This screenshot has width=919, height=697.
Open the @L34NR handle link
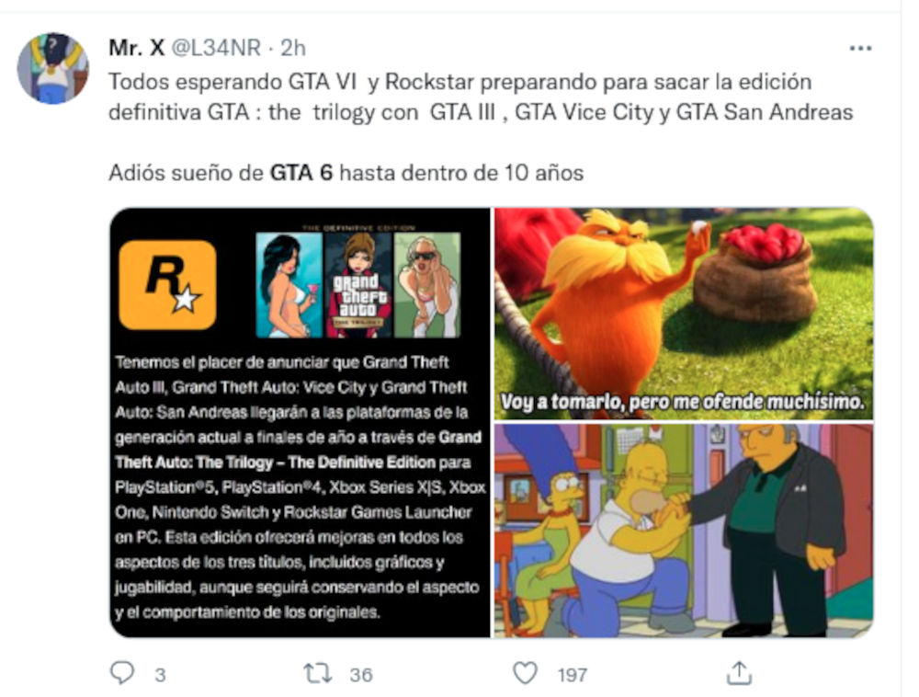pos(216,48)
